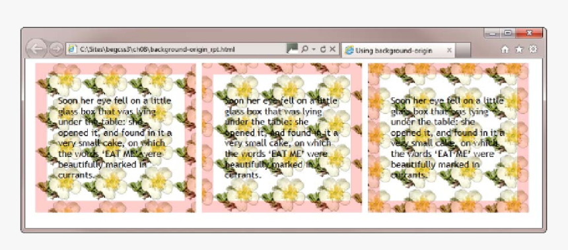Open the Tools gear menu
This screenshot has width=568, height=250.
tap(533, 49)
